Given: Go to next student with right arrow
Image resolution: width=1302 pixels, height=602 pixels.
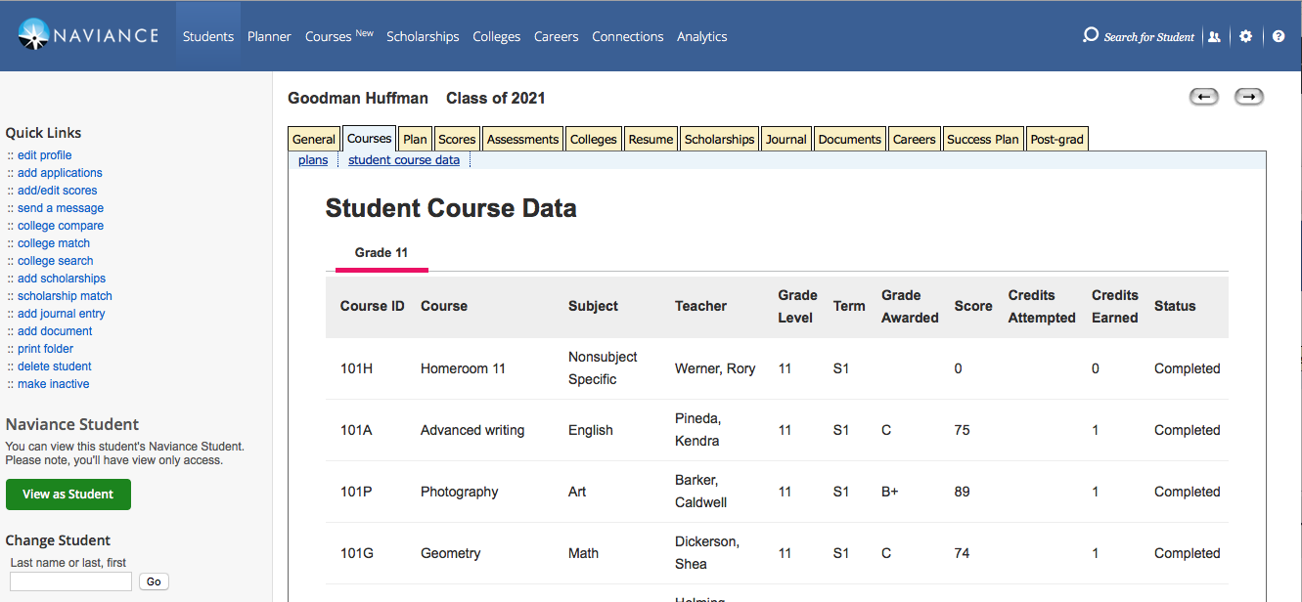Looking at the screenshot, I should point(1249,97).
